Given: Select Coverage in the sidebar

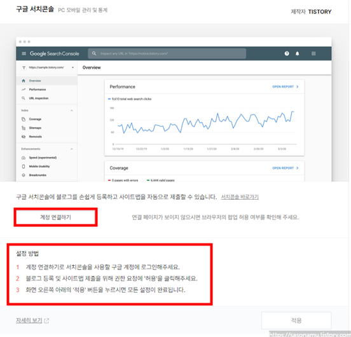Looking at the screenshot, I should (47, 119).
